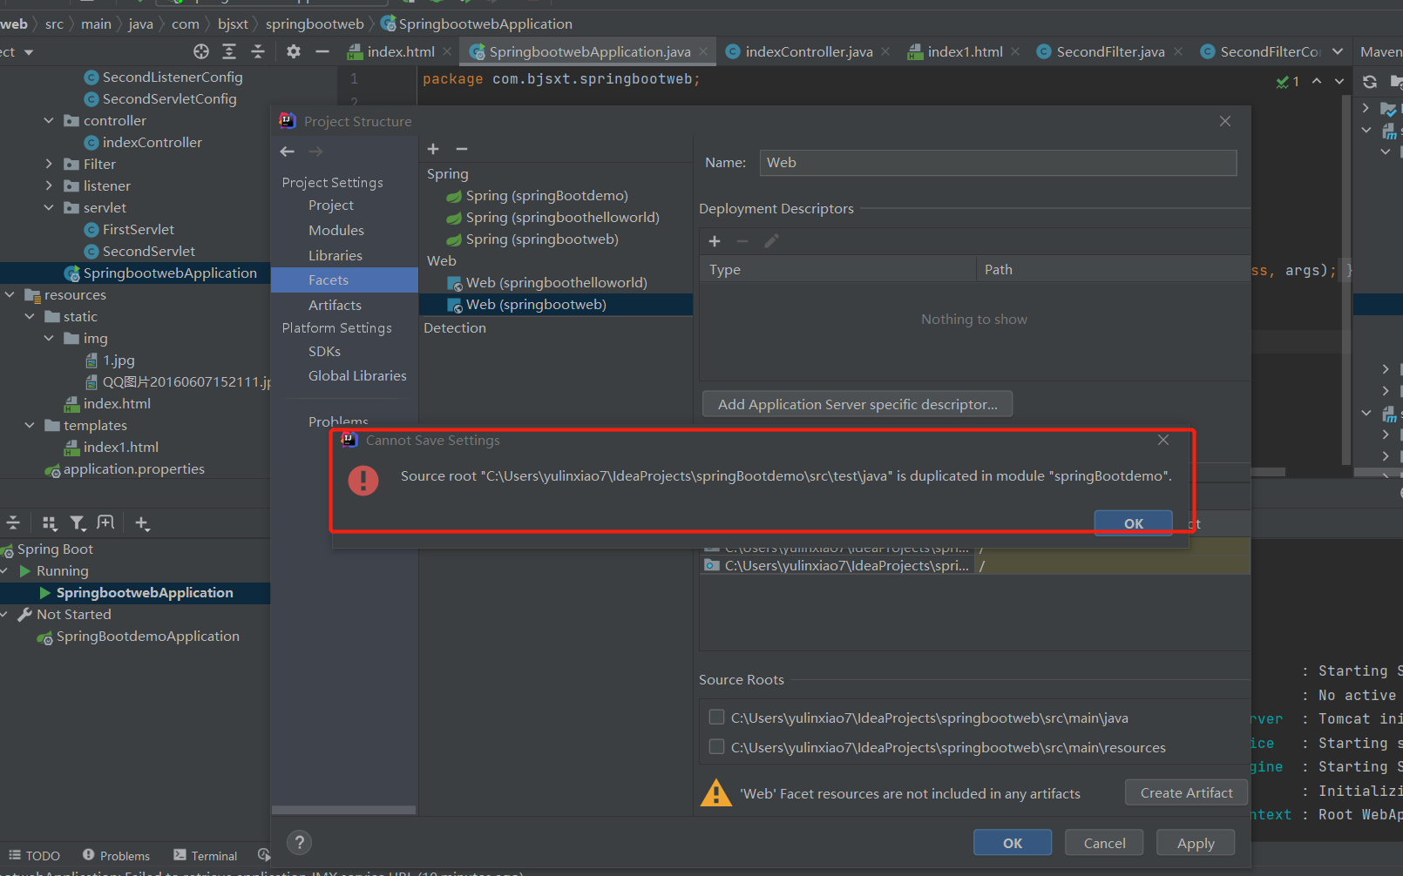Switch to indexController.java editor tab
Viewport: 1403px width, 876px height.
[x=809, y=52]
